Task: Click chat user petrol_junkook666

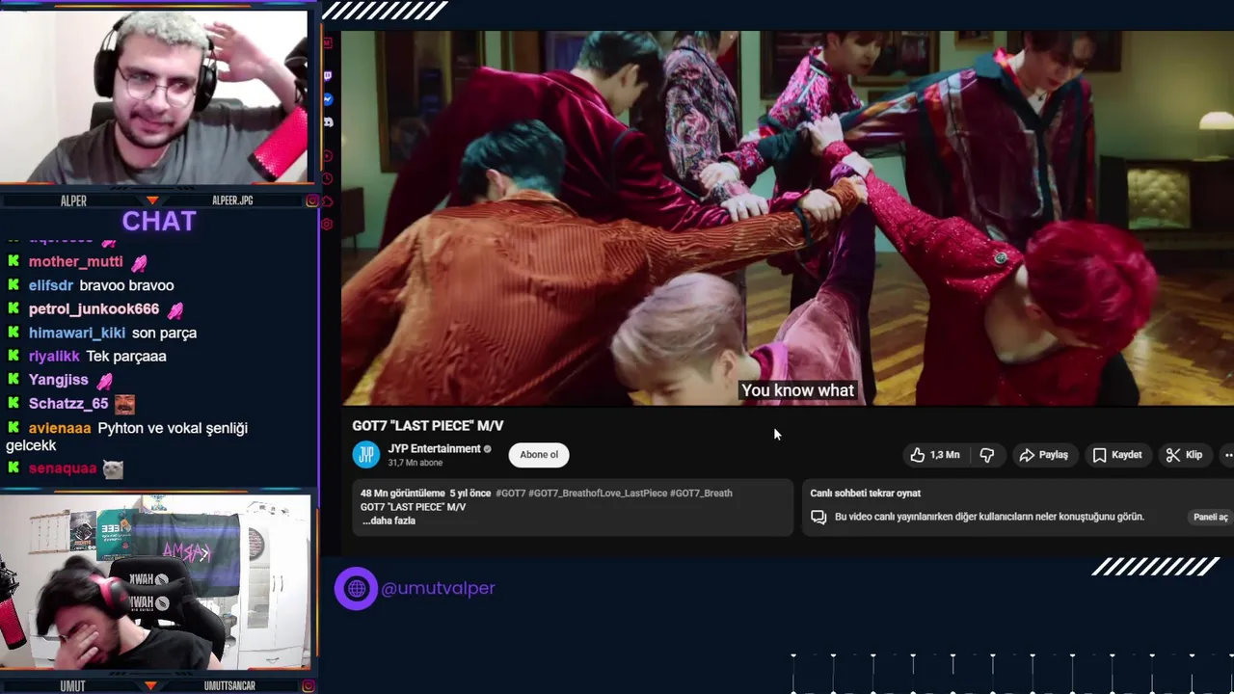Action: pyautogui.click(x=94, y=309)
